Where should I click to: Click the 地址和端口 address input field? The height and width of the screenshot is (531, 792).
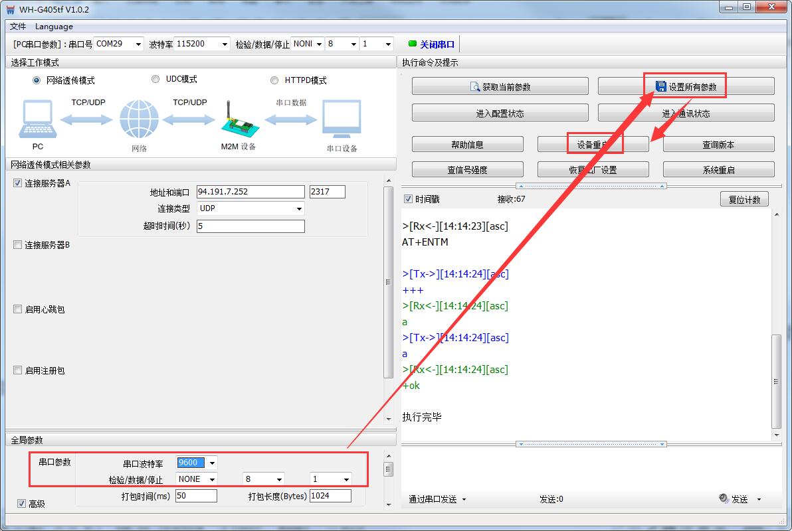tap(250, 192)
